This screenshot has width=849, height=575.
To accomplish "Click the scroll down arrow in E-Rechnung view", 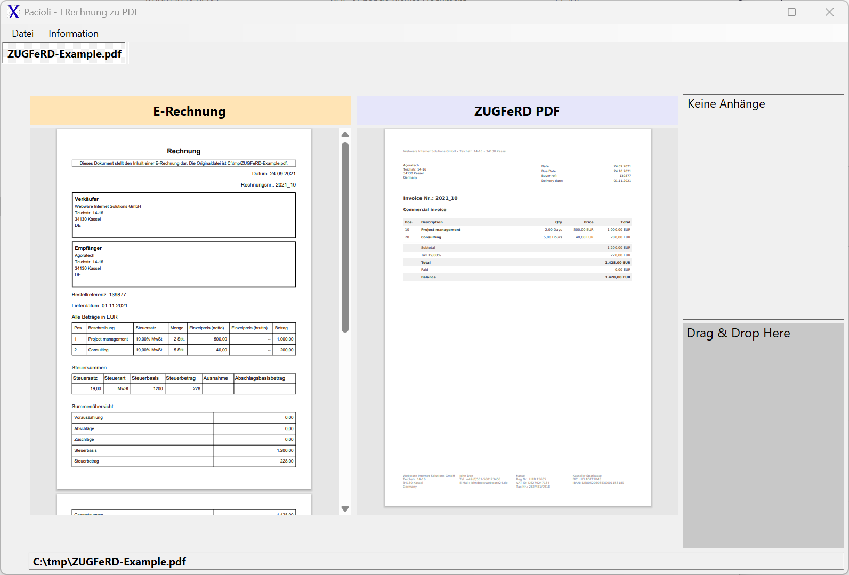I will point(345,509).
